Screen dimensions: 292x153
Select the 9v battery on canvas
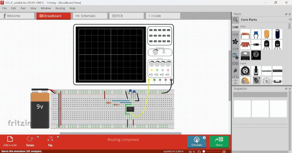(x=40, y=109)
